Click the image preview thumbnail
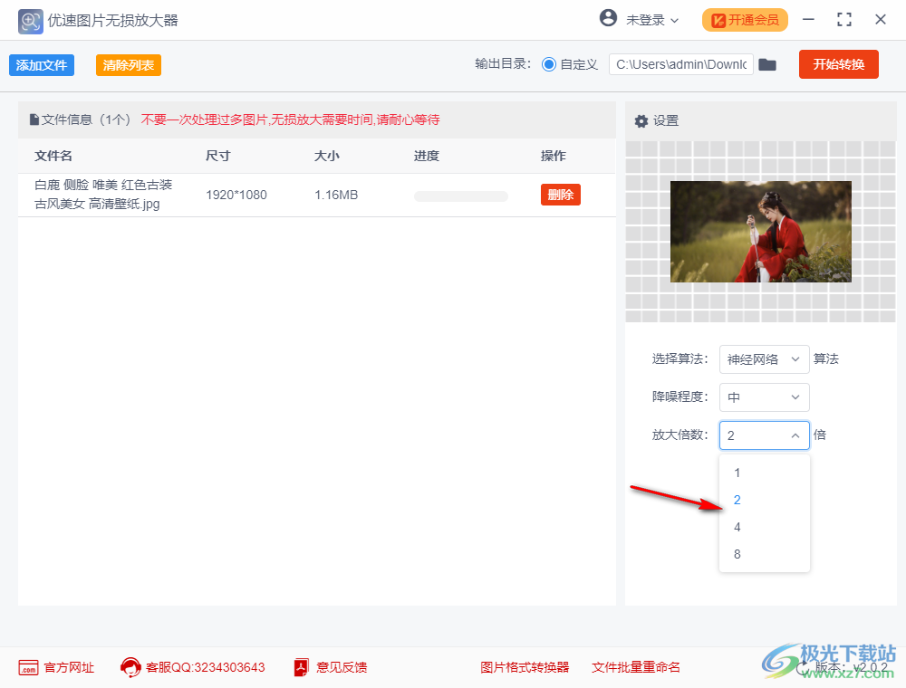 pyautogui.click(x=760, y=231)
